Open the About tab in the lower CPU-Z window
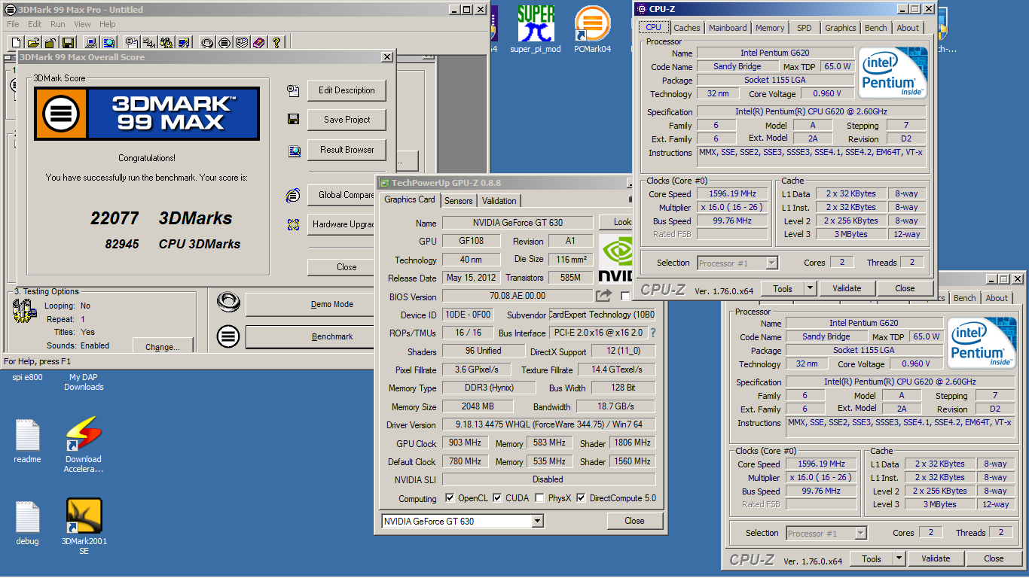Viewport: 1029px width, 578px height. (x=997, y=298)
